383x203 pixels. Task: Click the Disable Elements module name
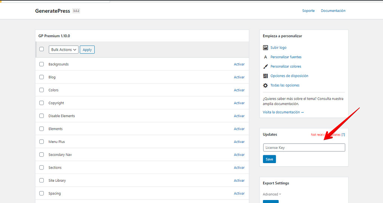62,116
